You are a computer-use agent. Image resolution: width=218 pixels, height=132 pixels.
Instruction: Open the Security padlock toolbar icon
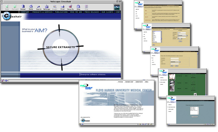click(70, 7)
